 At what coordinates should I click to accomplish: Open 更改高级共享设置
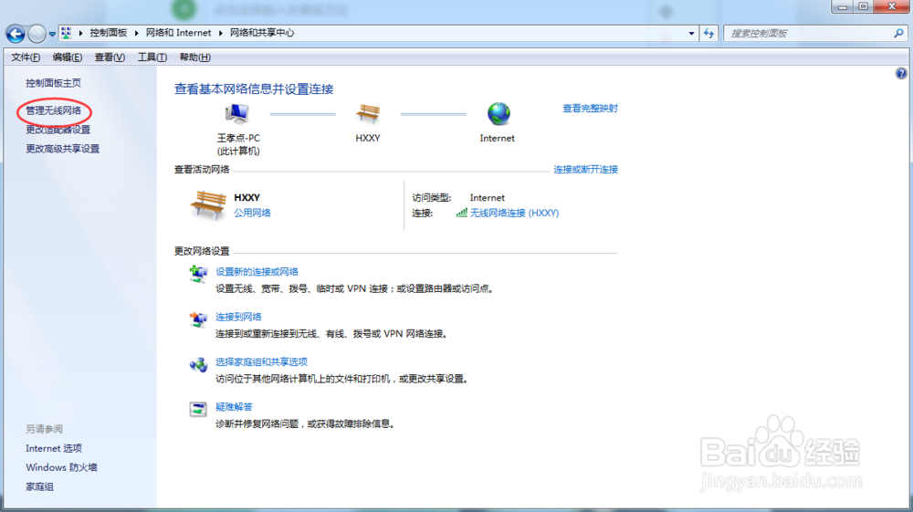coord(63,149)
